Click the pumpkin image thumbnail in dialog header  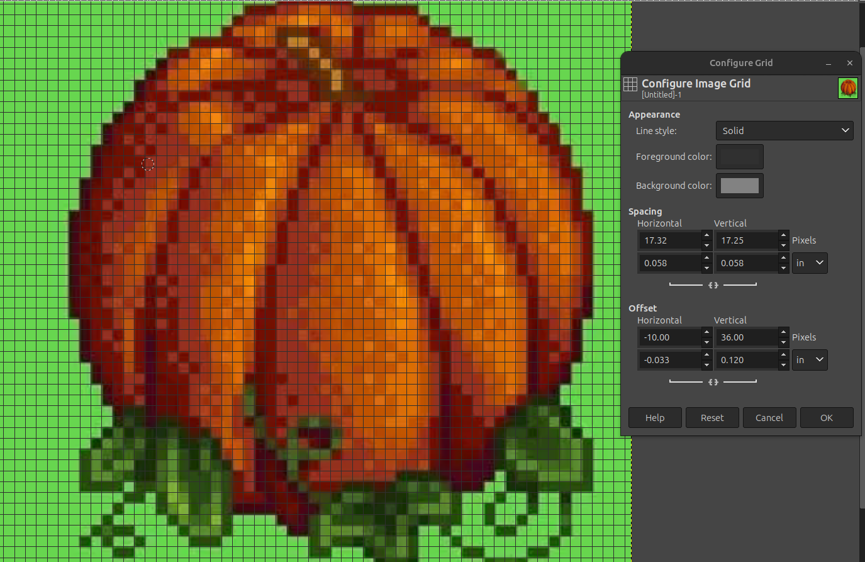(x=848, y=88)
